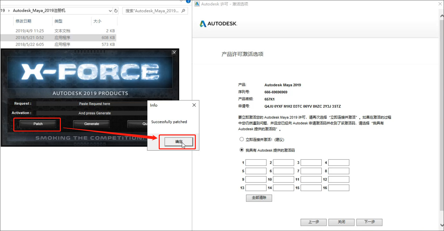Click the 全部清除 button

click(259, 198)
